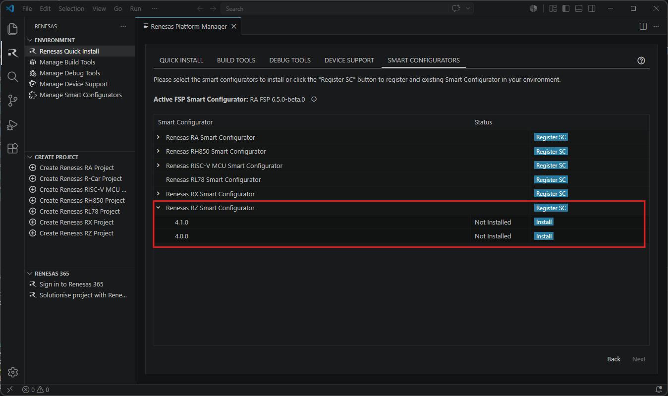This screenshot has width=668, height=396.
Task: Open the Source Control view
Action: [x=13, y=101]
